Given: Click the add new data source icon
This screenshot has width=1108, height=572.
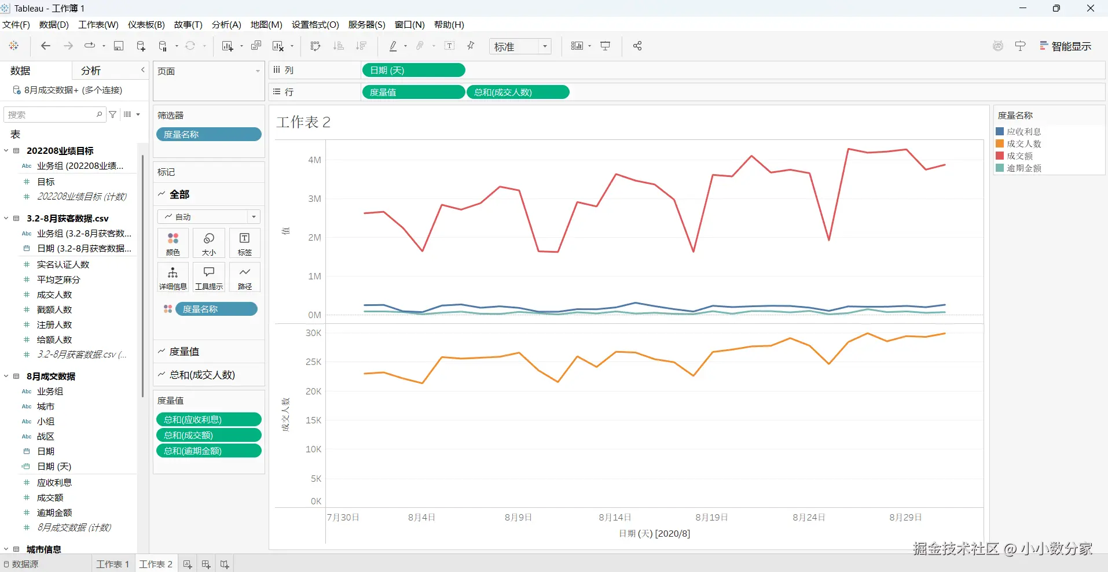Looking at the screenshot, I should tap(141, 46).
